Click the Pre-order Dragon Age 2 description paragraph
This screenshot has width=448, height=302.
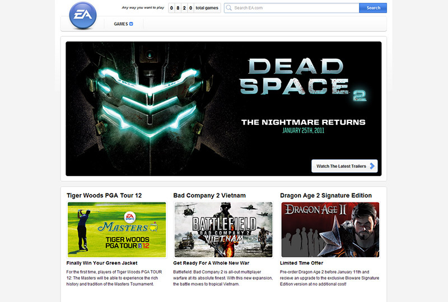tap(329, 278)
